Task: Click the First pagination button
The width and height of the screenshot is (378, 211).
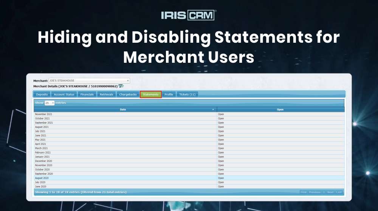Action: [304, 192]
